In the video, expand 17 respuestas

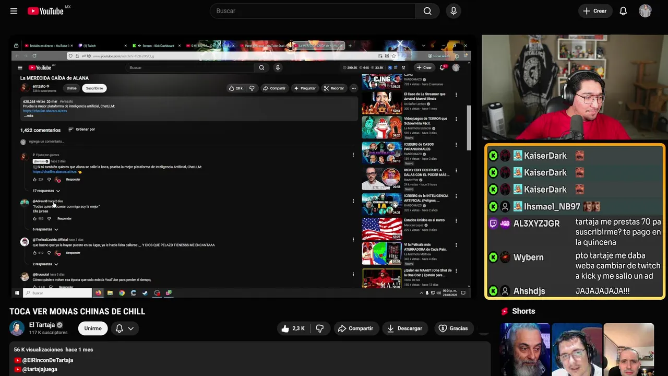point(46,191)
